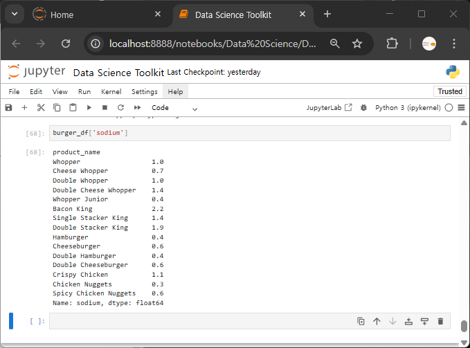Click the Name: sodium, dtype: float64 line
The height and width of the screenshot is (348, 470).
point(108,303)
